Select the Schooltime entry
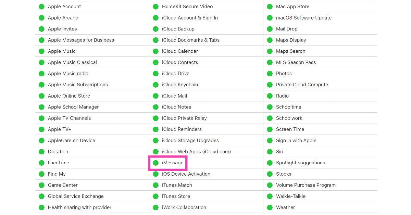This screenshot has width=411, height=215. (x=289, y=107)
